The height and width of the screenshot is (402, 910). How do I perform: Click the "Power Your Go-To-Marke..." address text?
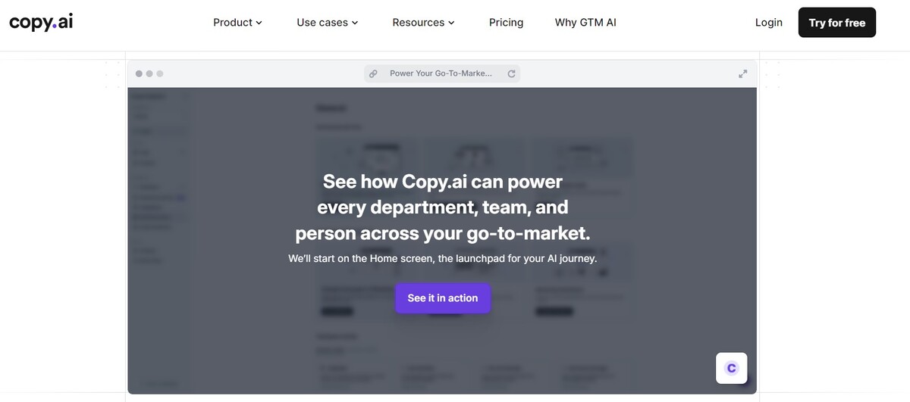[441, 73]
